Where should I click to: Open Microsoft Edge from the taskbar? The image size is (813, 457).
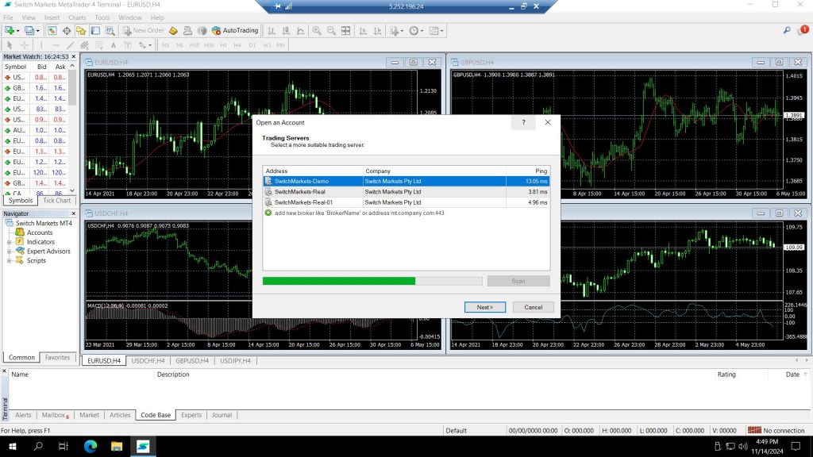[89, 447]
